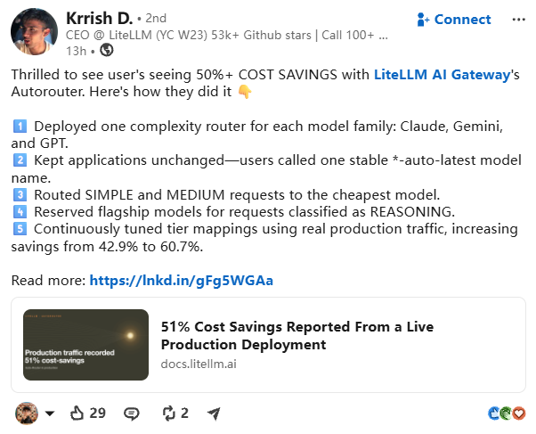
Task: Expand truncated headline text ending in ellipsis
Action: 383,36
